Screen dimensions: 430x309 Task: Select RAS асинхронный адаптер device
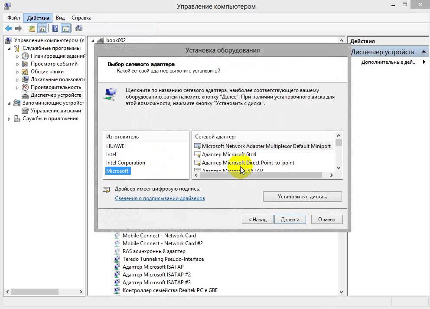(154, 251)
